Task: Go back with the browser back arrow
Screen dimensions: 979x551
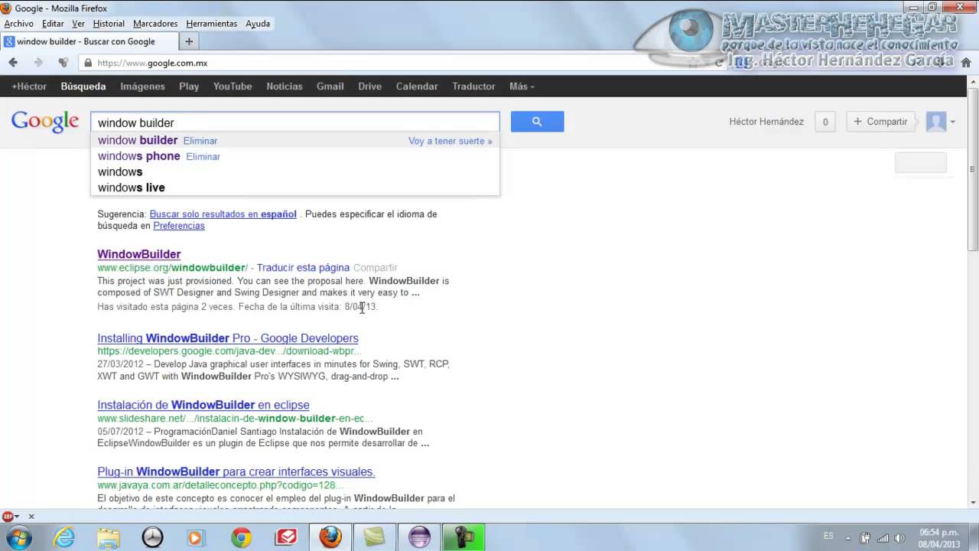Action: 13,63
